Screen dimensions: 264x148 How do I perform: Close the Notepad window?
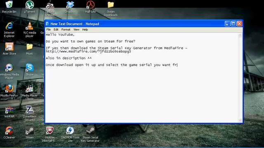239,24
